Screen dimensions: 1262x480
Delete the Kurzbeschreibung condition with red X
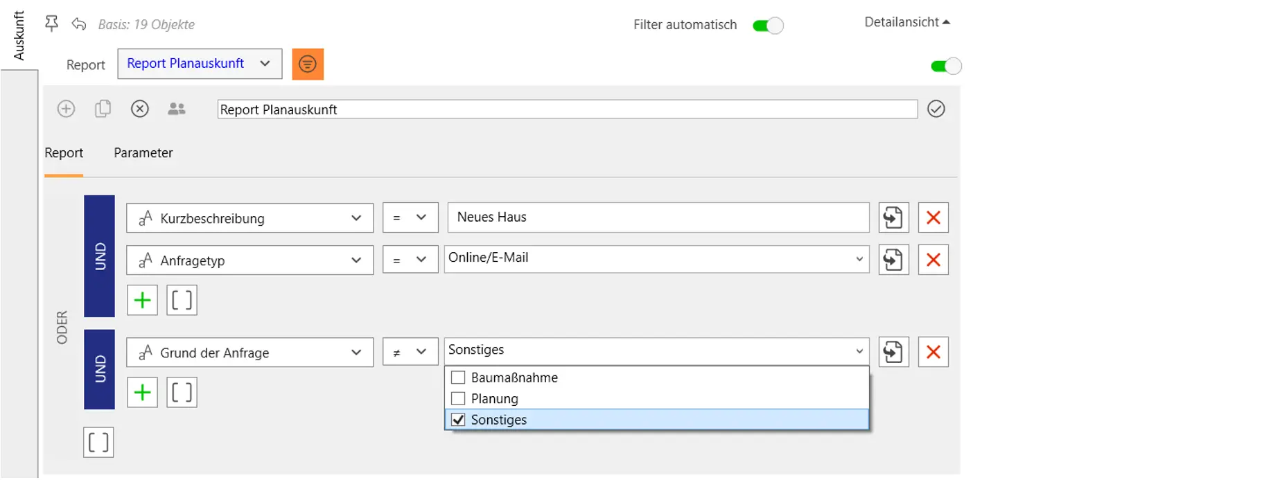(x=933, y=217)
